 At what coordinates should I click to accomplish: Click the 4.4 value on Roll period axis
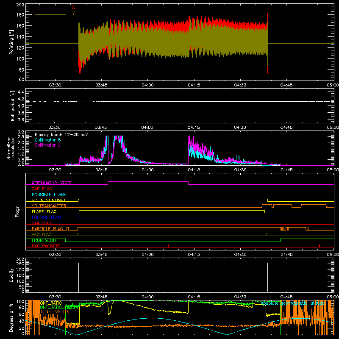[x=21, y=92]
